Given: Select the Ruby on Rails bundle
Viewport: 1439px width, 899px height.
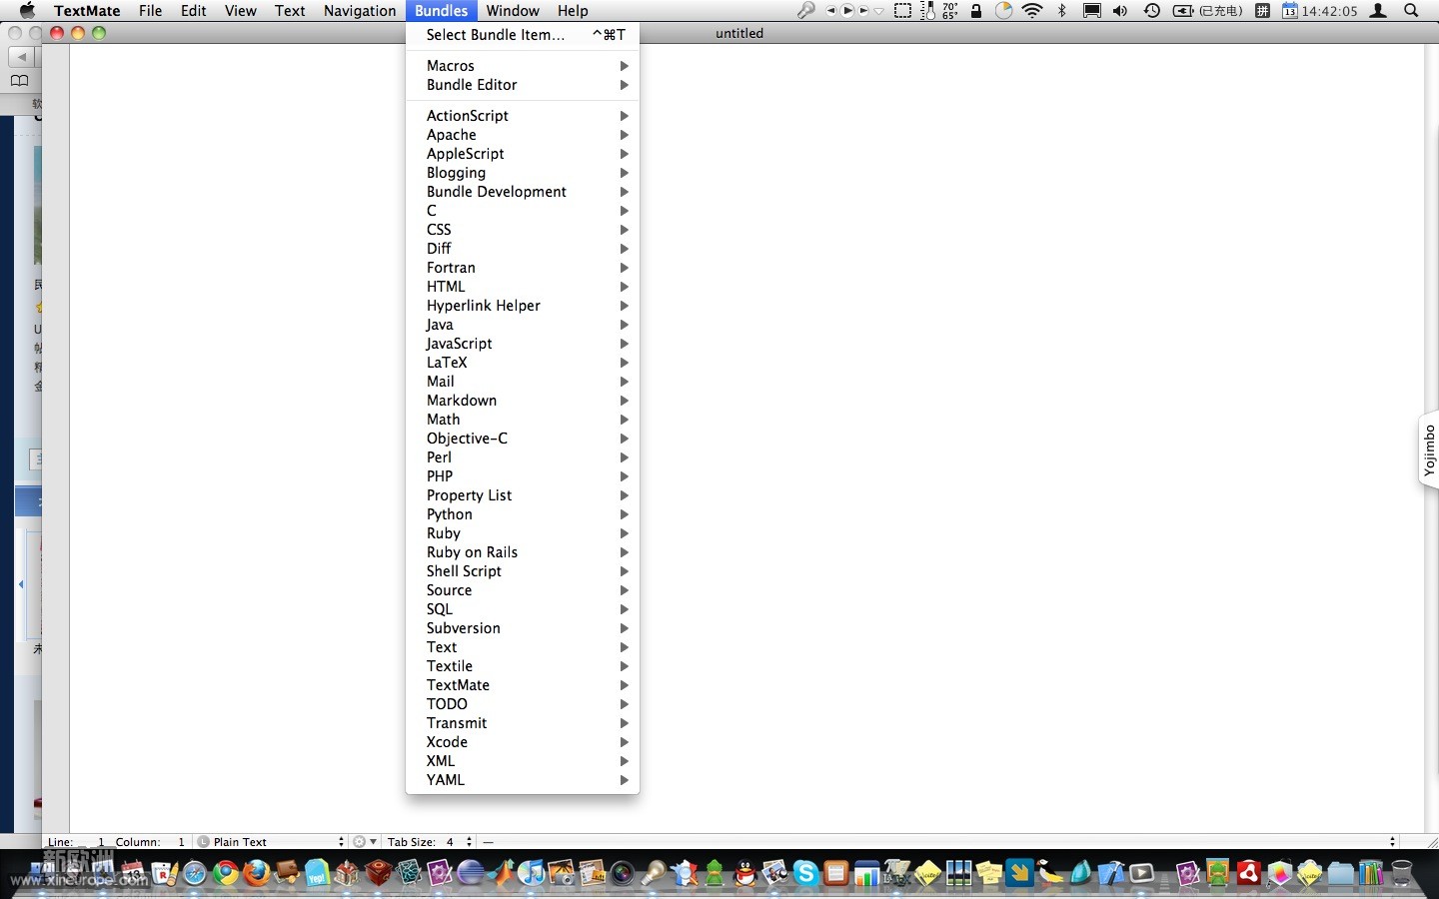Looking at the screenshot, I should (523, 552).
